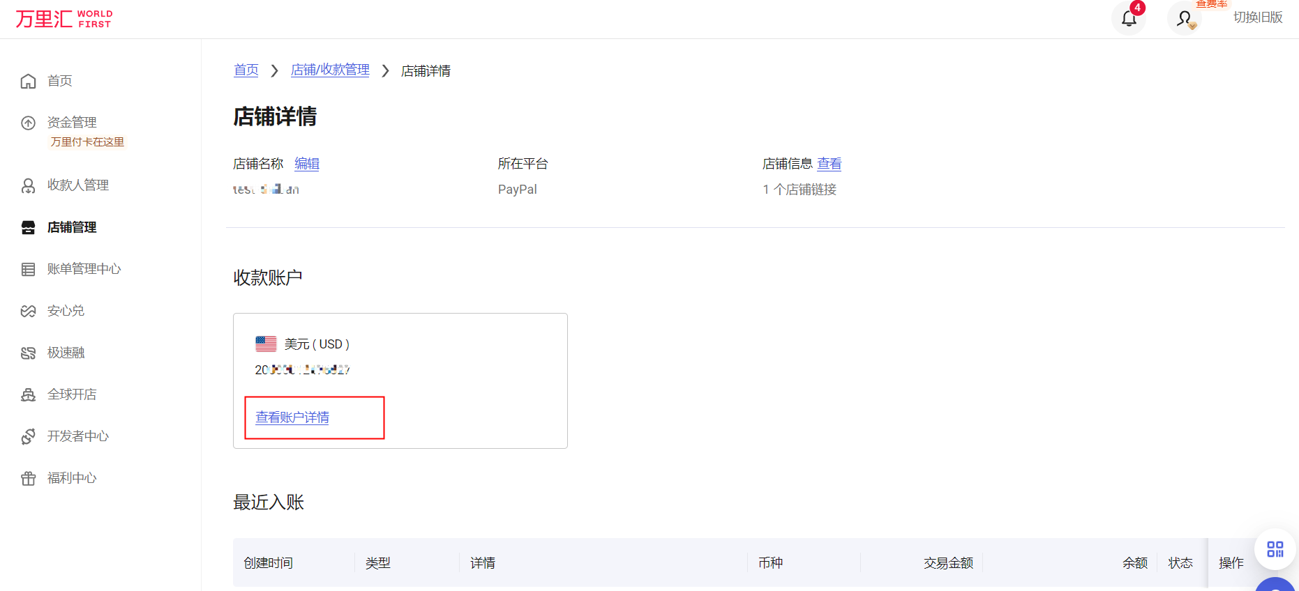Click 查看 next to 店铺信息
Viewport: 1299px width, 591px height.
click(829, 164)
